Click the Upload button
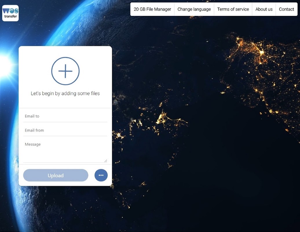 click(x=56, y=175)
